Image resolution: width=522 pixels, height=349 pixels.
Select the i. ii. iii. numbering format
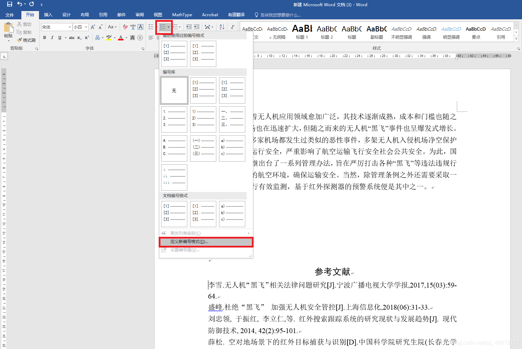(x=174, y=177)
